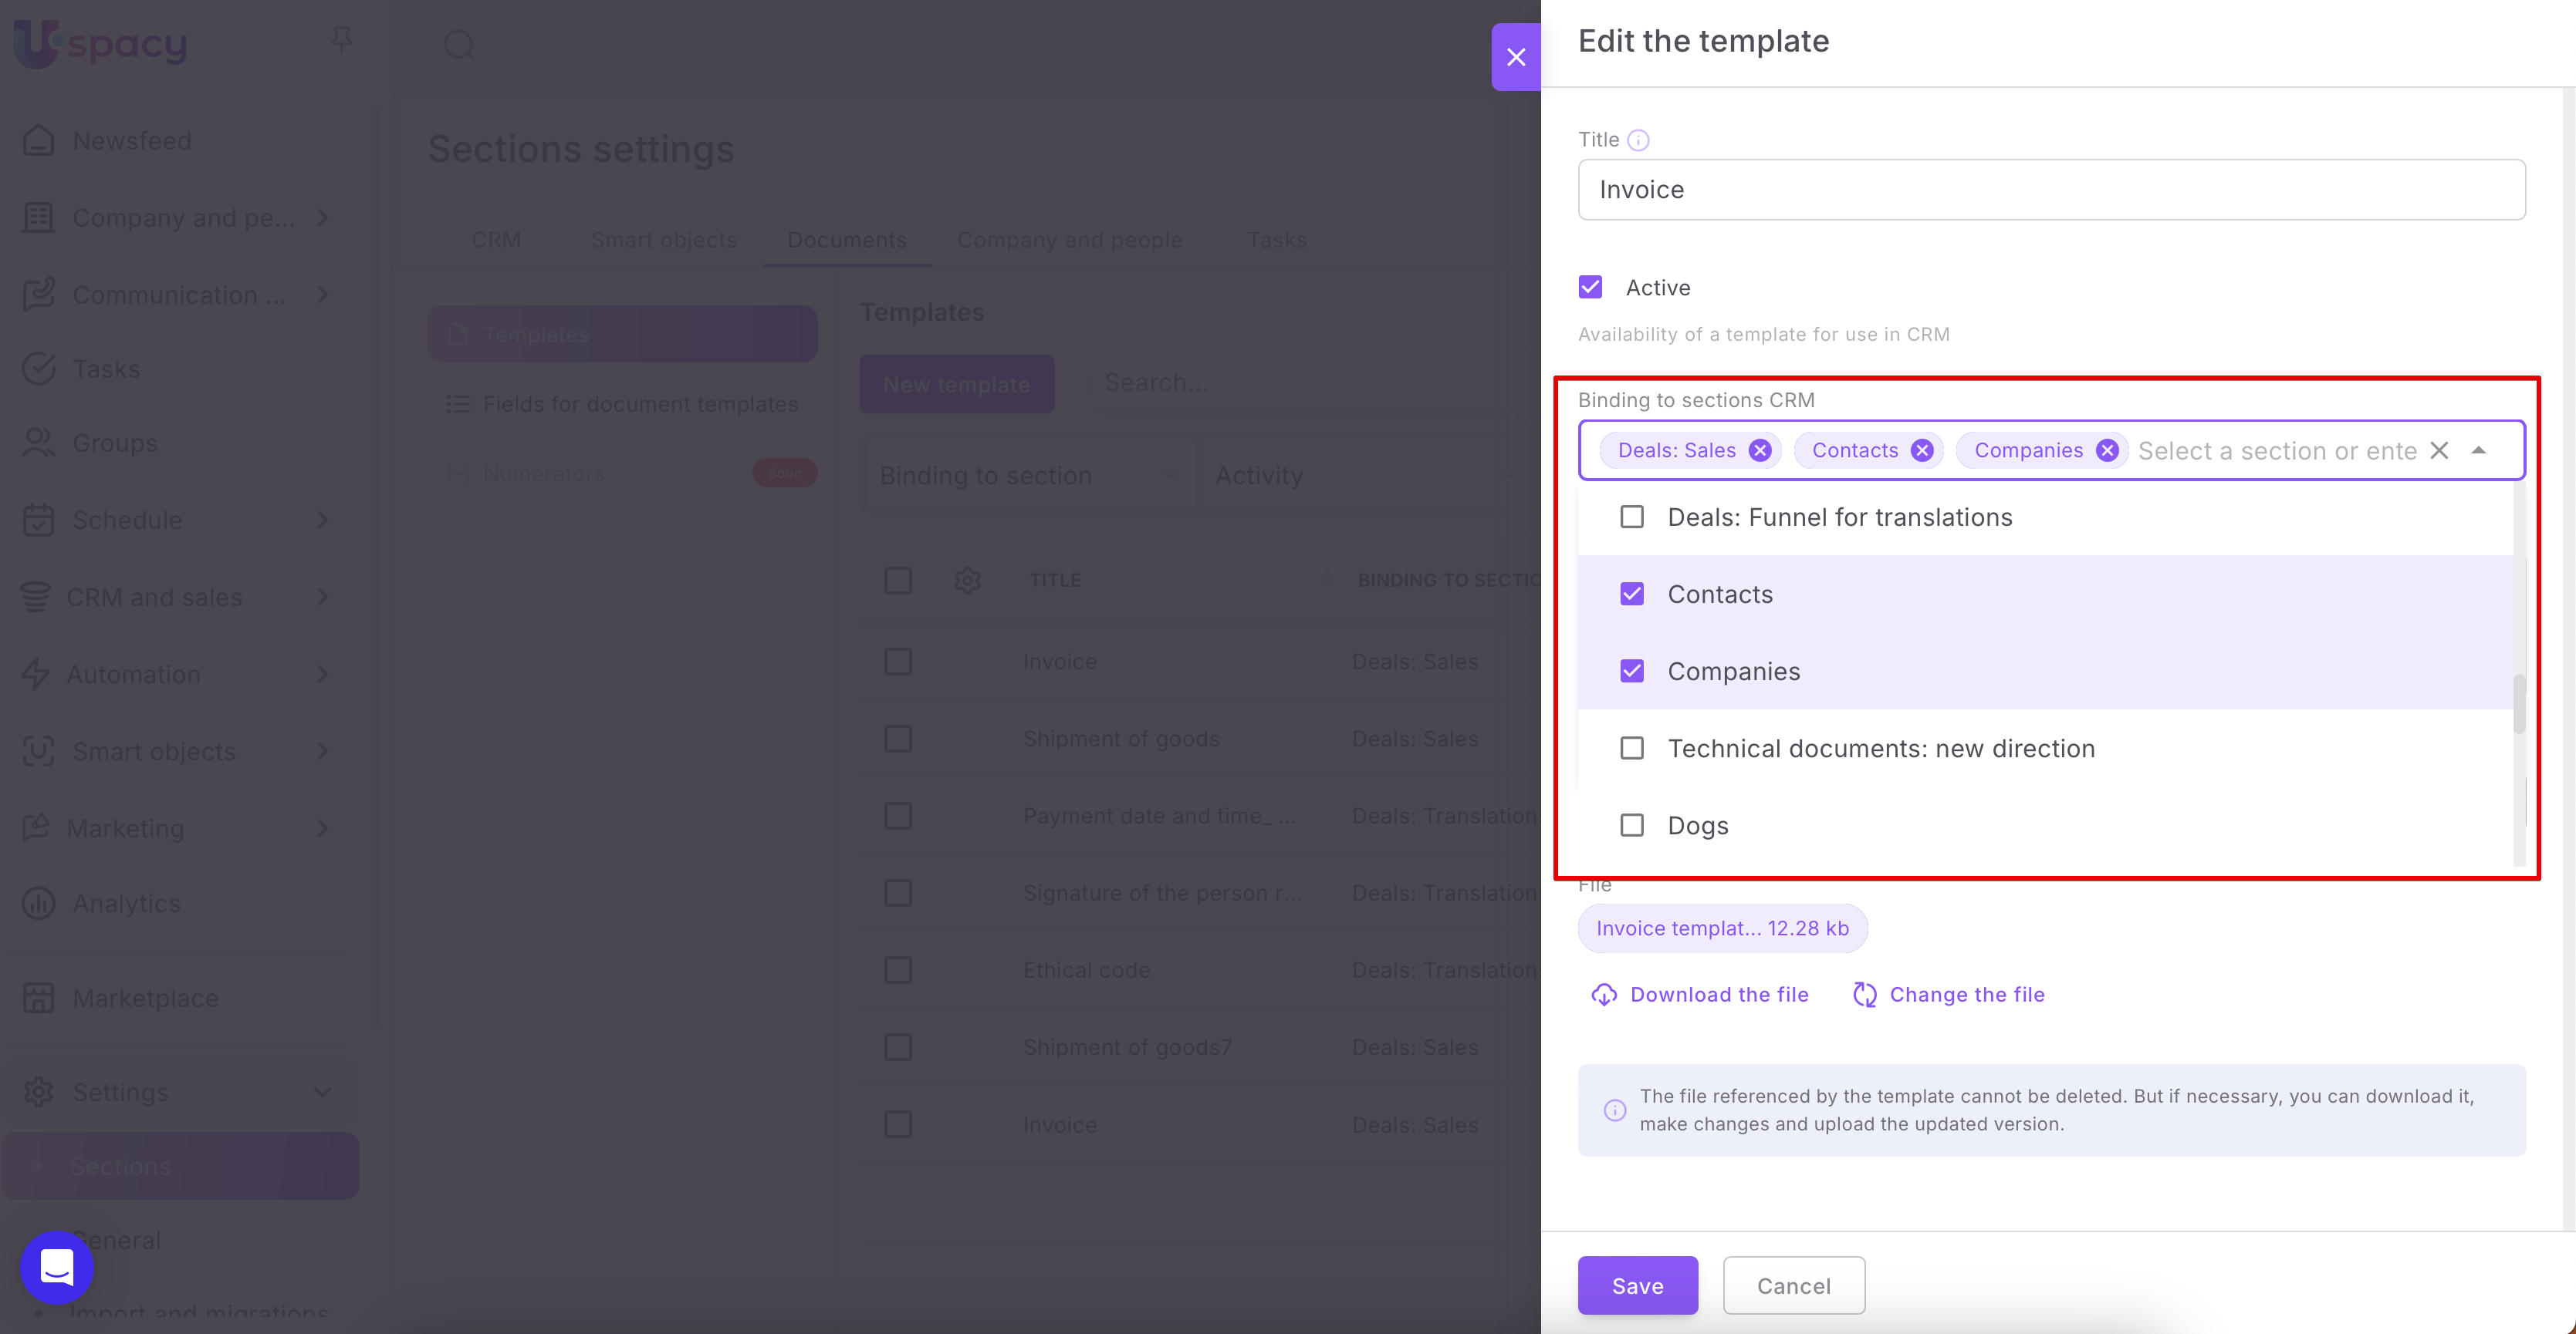Clear all selected sections with X icon
This screenshot has width=2576, height=1334.
2439,450
